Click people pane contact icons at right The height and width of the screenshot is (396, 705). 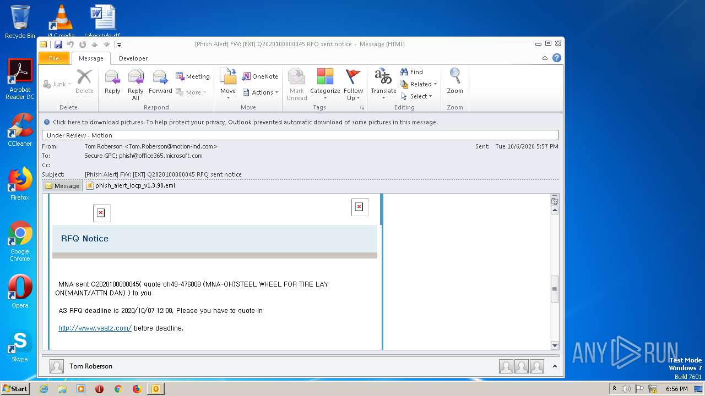click(522, 366)
